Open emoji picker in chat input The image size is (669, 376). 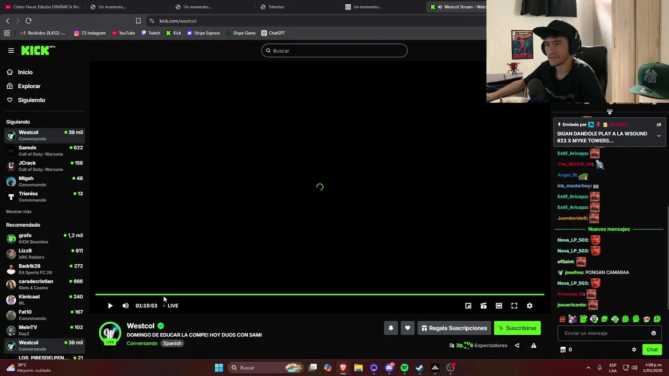tap(653, 333)
